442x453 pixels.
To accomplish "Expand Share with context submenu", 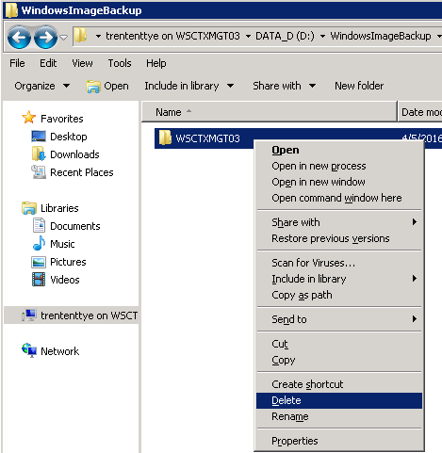I will tap(339, 222).
